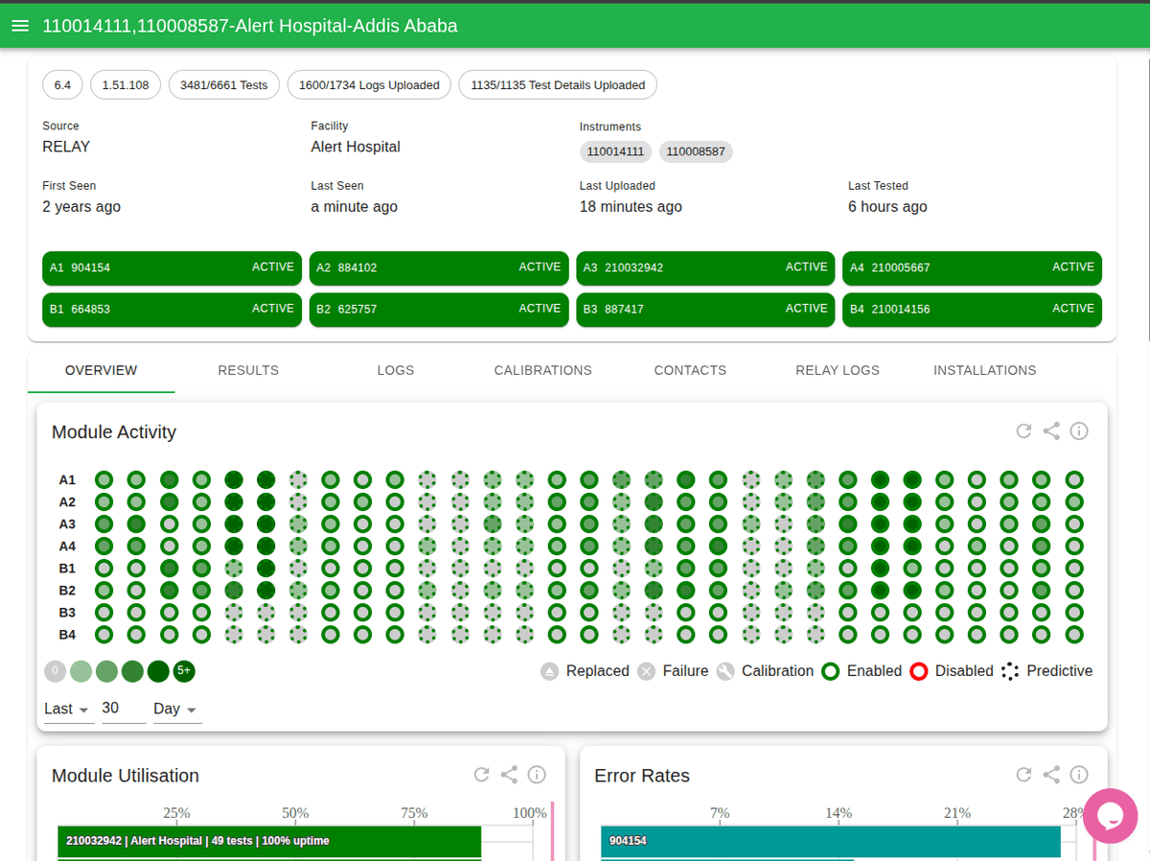
Task: Select module A1 904154 active button
Action: pyautogui.click(x=172, y=268)
